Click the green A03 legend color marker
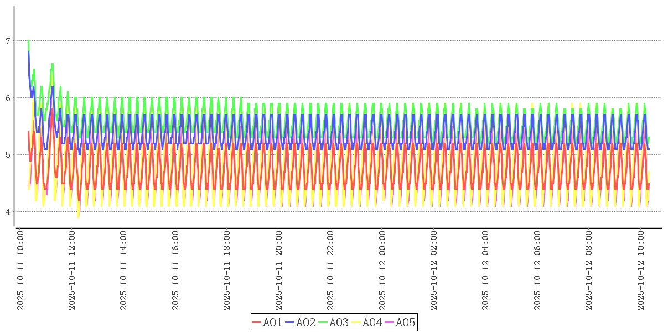Screen dimensions: 668x332 point(323,323)
